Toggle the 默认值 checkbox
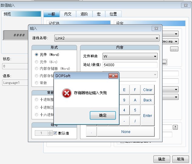 coord(55,133)
